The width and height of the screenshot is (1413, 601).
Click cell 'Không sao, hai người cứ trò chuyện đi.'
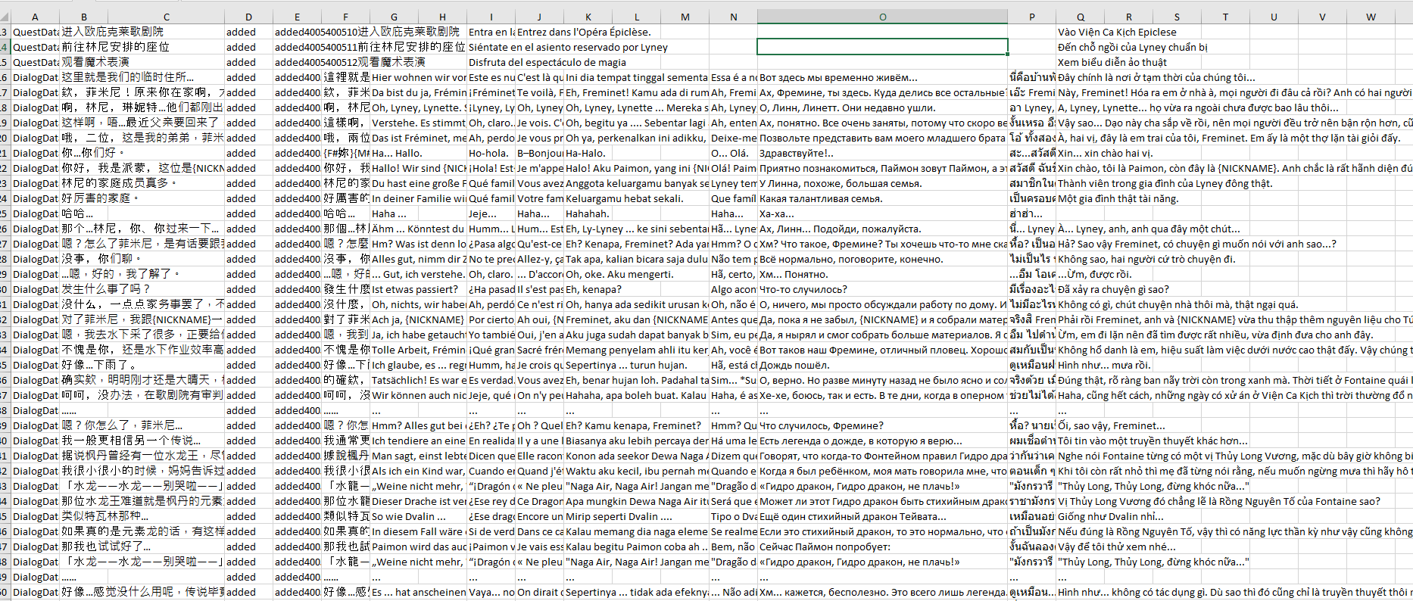coord(1146,259)
